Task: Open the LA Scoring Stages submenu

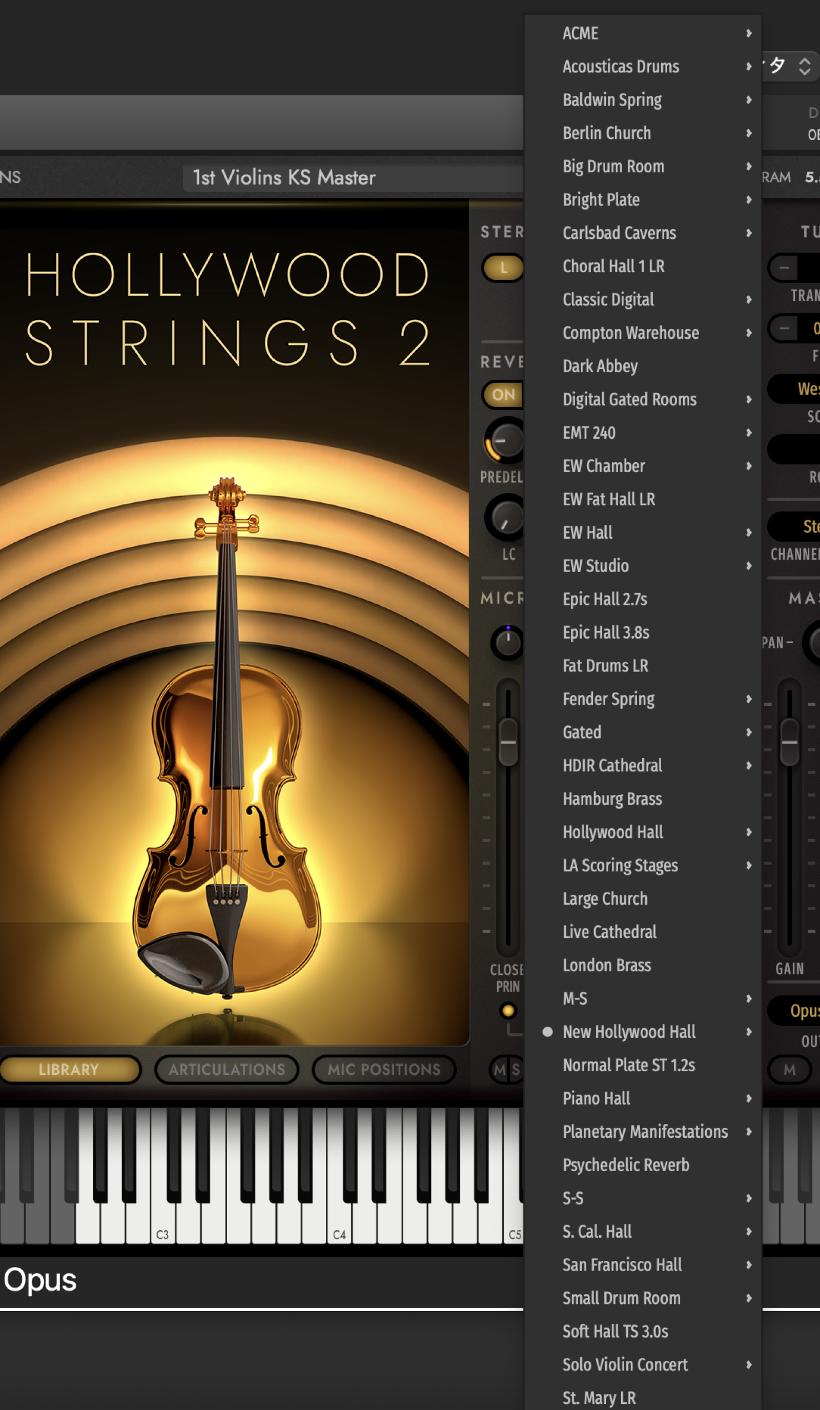Action: [x=643, y=866]
